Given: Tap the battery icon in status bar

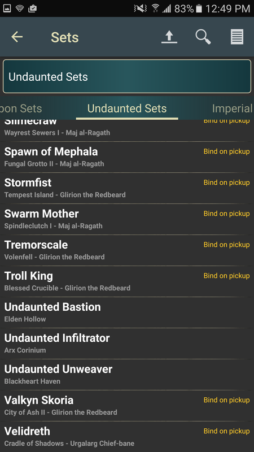Looking at the screenshot, I should 199,8.
